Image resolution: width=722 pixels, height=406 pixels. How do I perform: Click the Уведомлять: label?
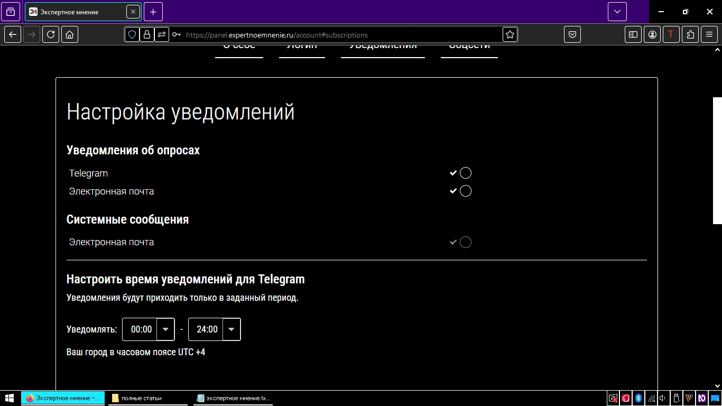tap(92, 329)
